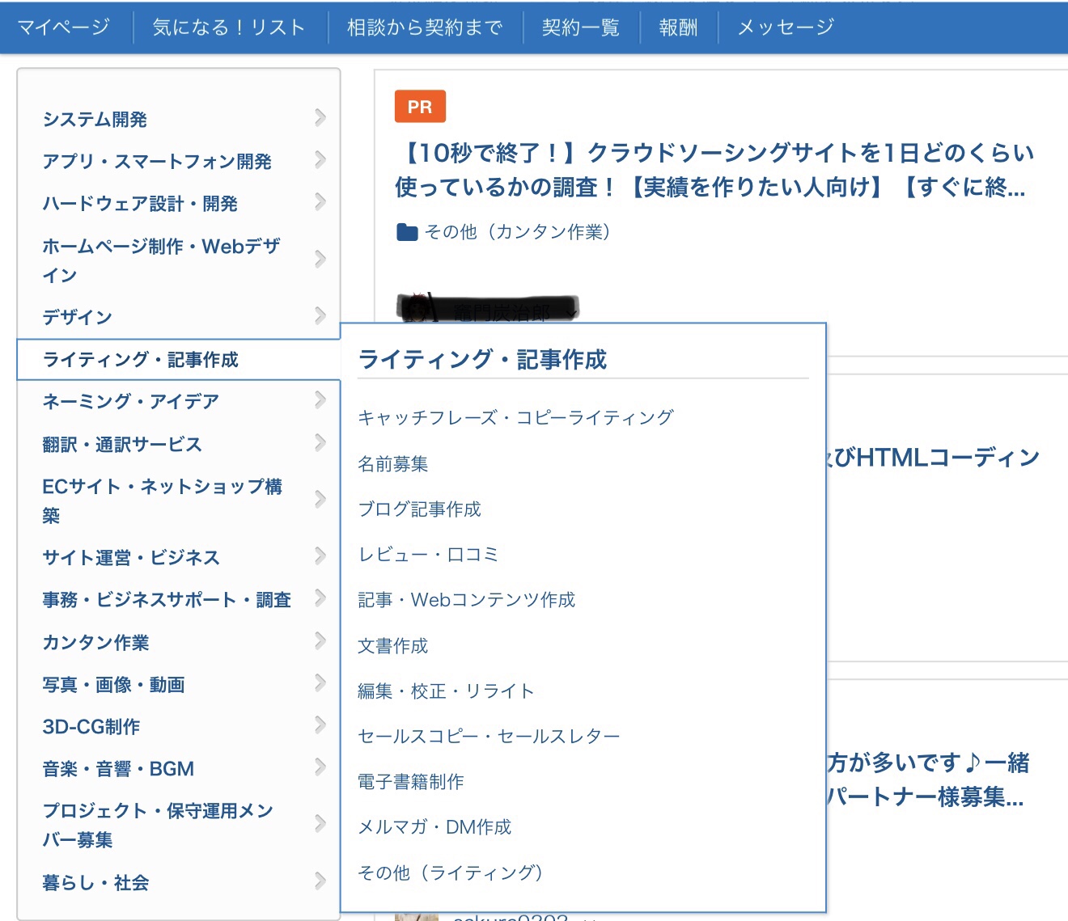Expand アプリ・スマートフォン開発 chevron arrow
Viewport: 1068px width, 921px height.
click(320, 160)
